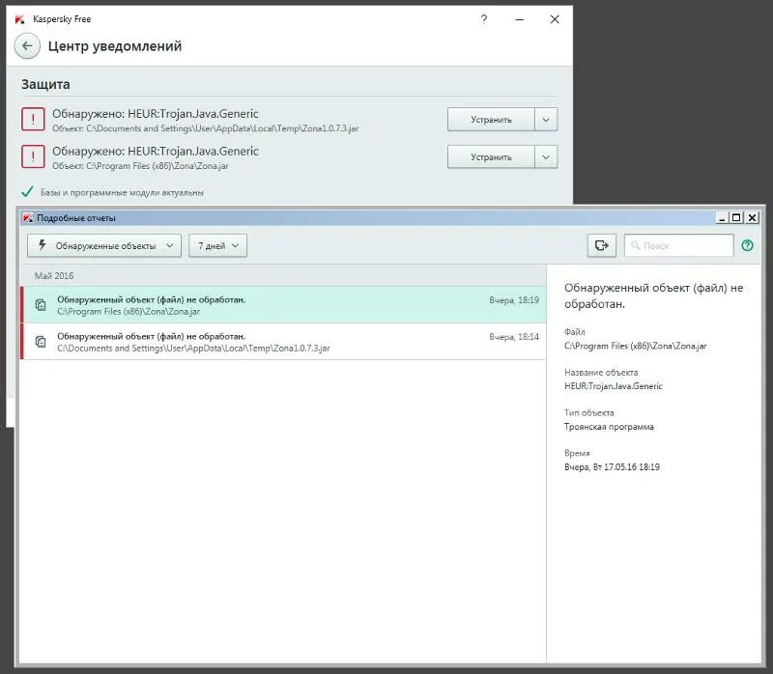This screenshot has width=773, height=674.
Task: Click the lightning bolt icon in the filter
Action: point(43,245)
